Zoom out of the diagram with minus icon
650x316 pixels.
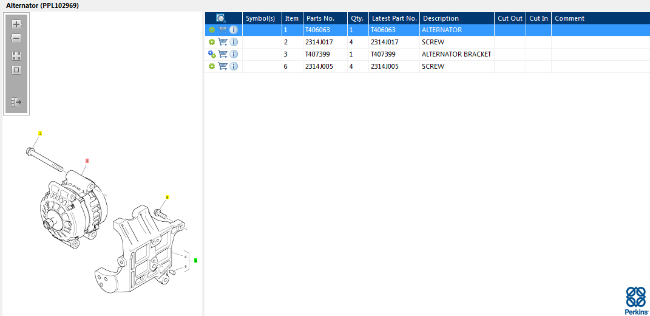16,39
